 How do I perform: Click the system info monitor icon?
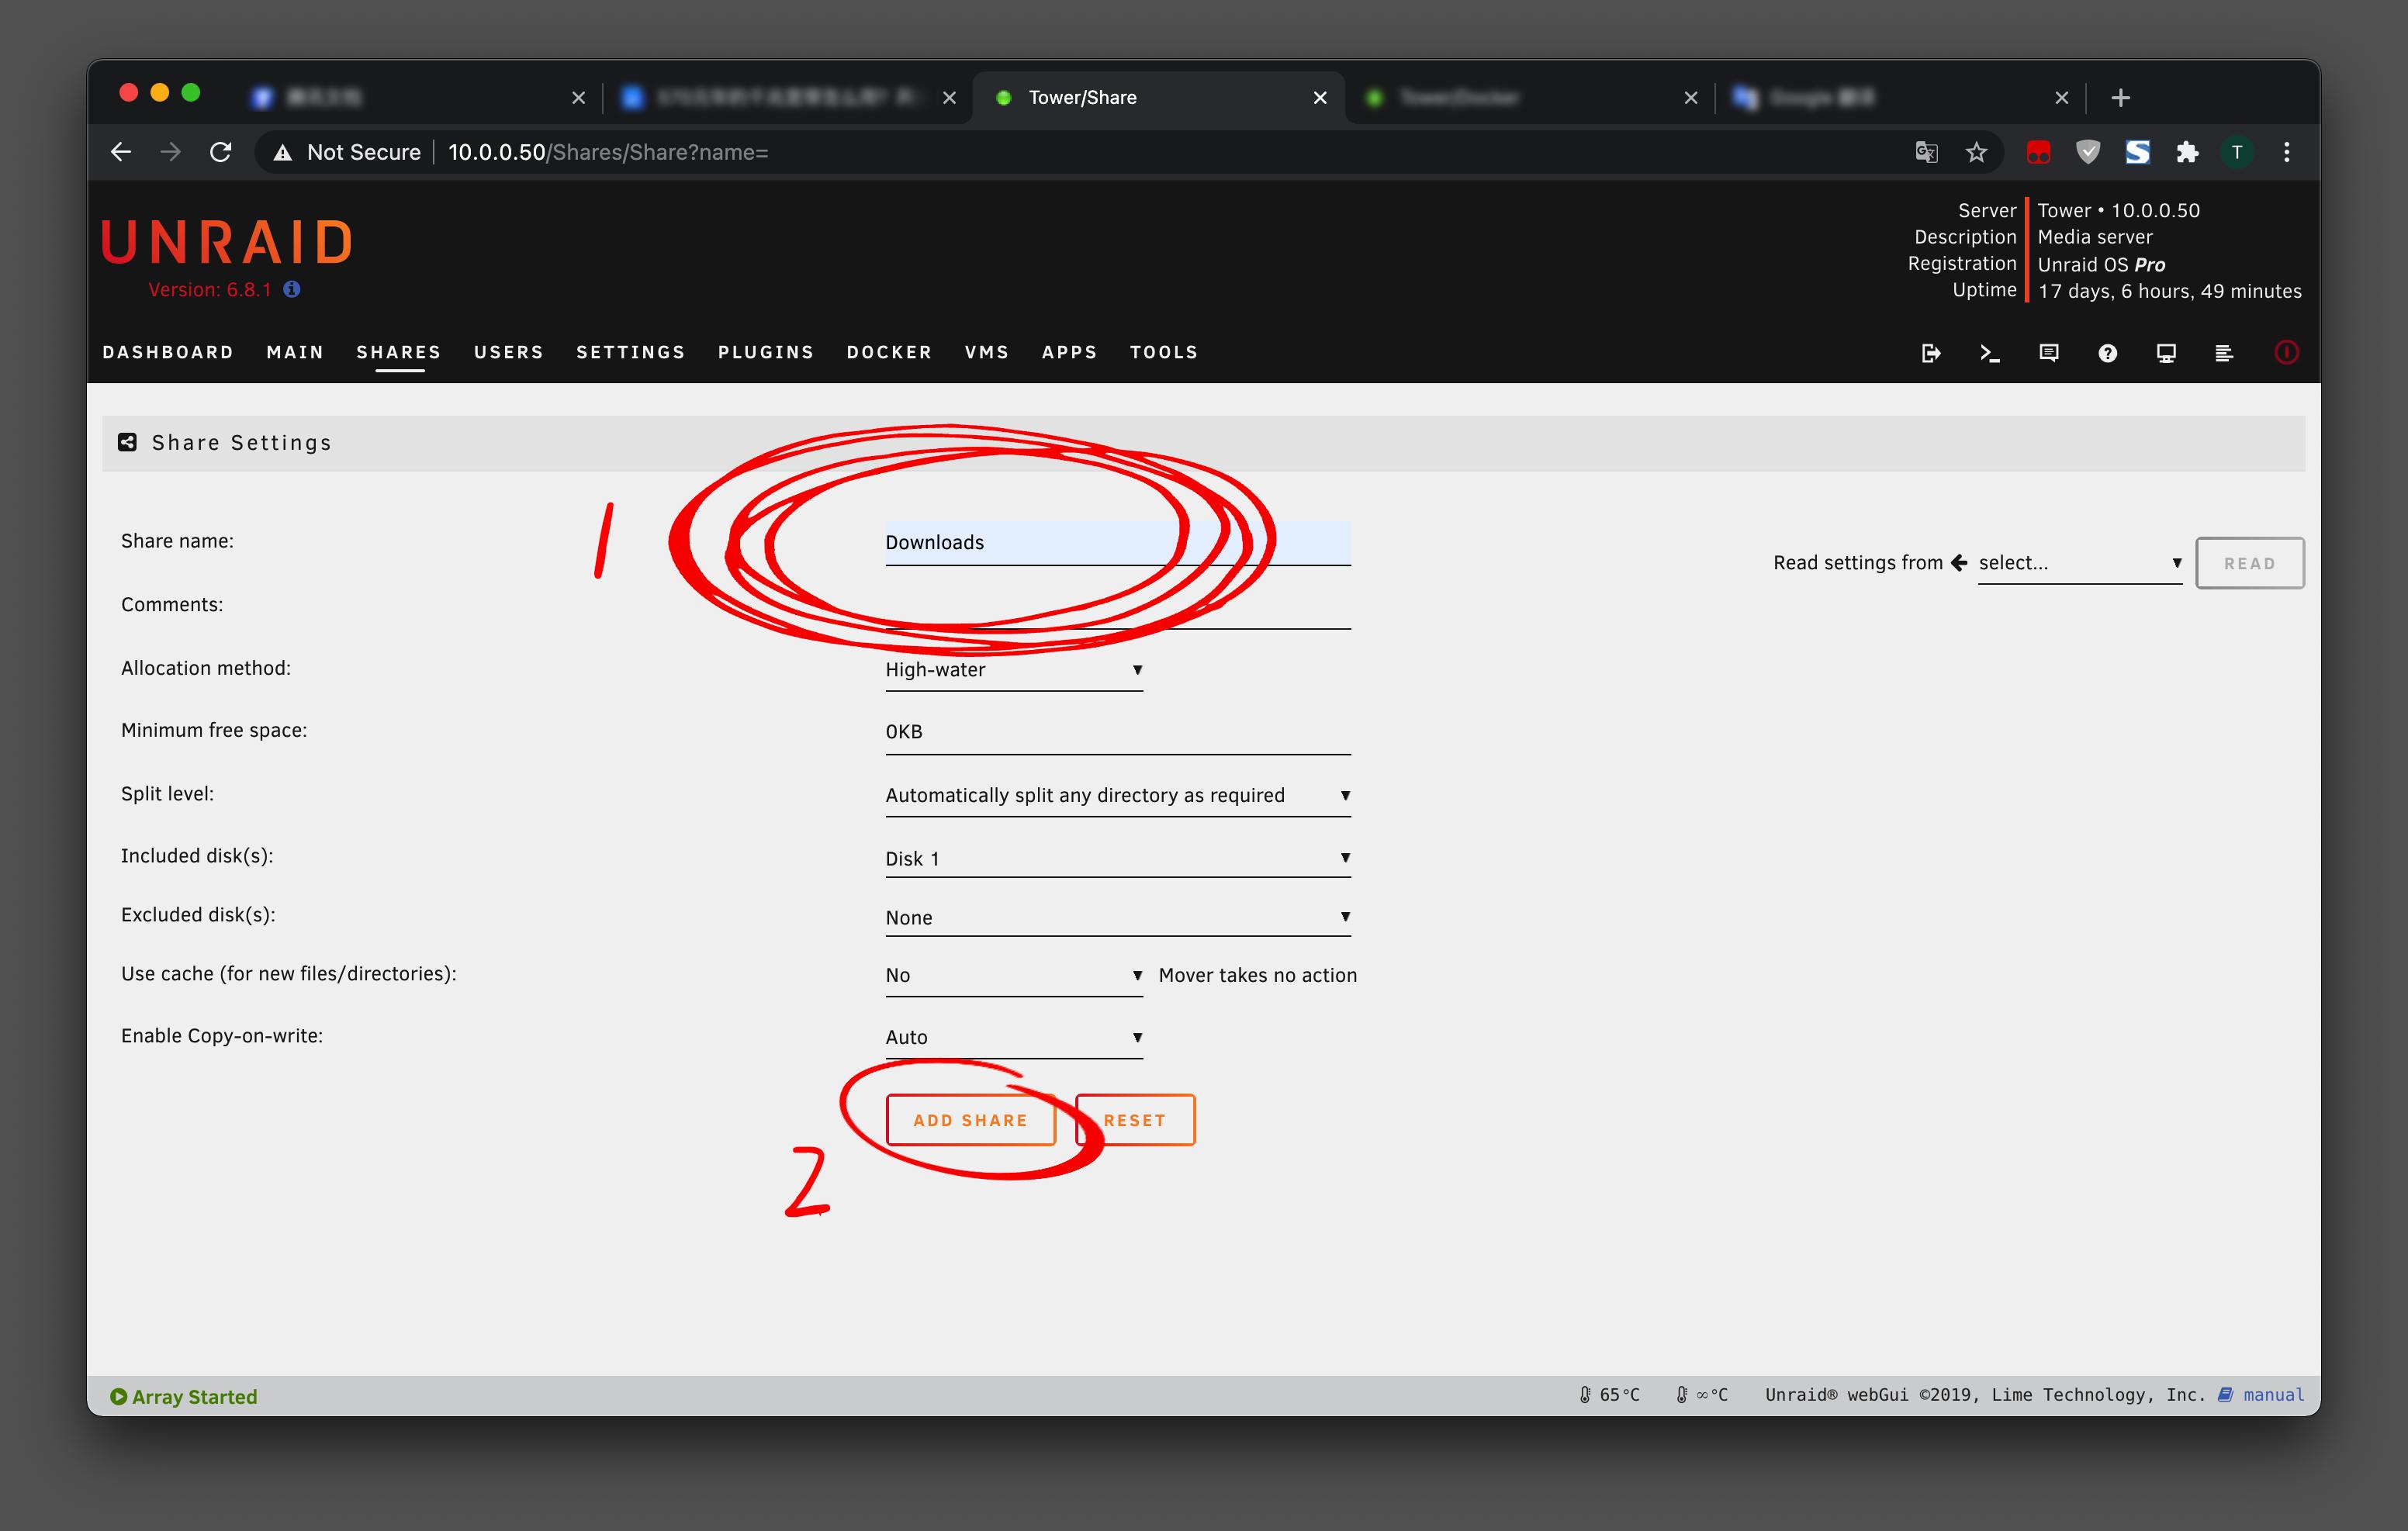(x=2166, y=353)
